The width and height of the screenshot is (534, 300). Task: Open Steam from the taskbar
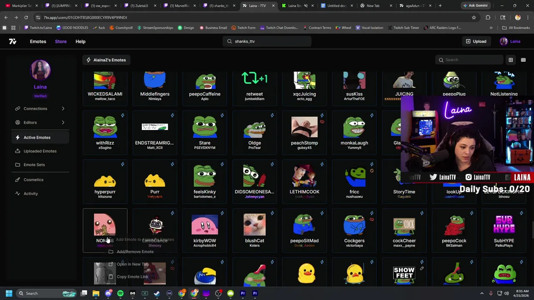tap(157, 293)
